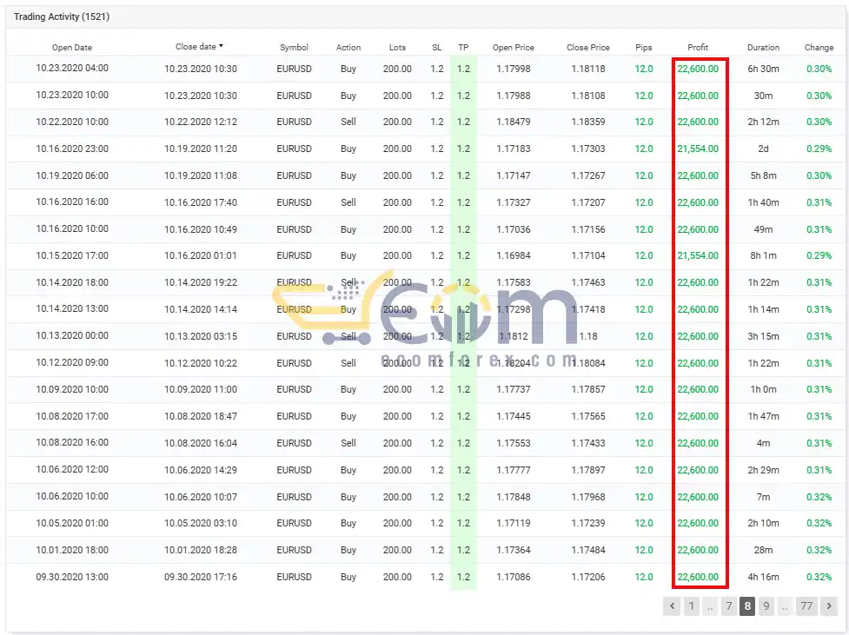Image resolution: width=849 pixels, height=635 pixels.
Task: Select close price 1.17968
Action: pyautogui.click(x=588, y=497)
